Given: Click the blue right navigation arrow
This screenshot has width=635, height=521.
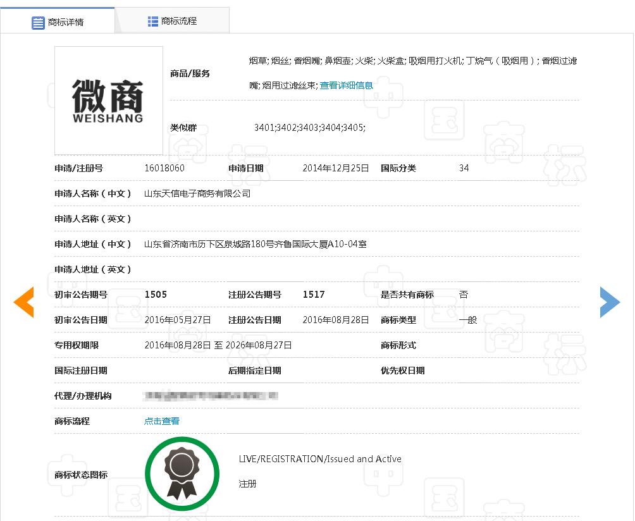Looking at the screenshot, I should 610,302.
